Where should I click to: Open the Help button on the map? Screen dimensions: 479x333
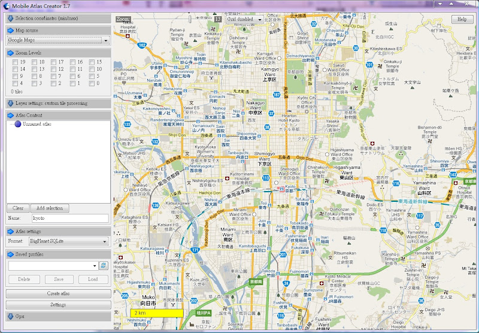(462, 19)
